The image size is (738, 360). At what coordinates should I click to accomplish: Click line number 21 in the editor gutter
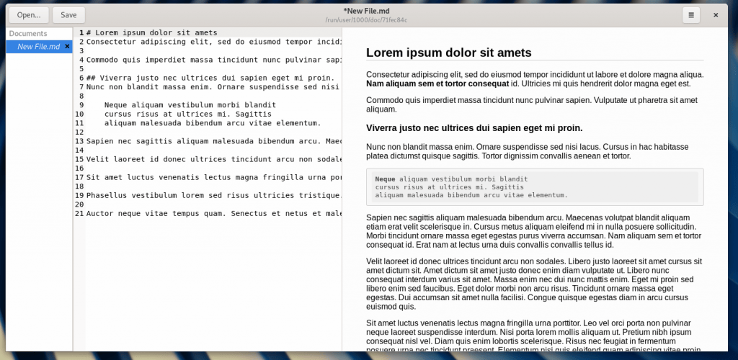tap(79, 213)
